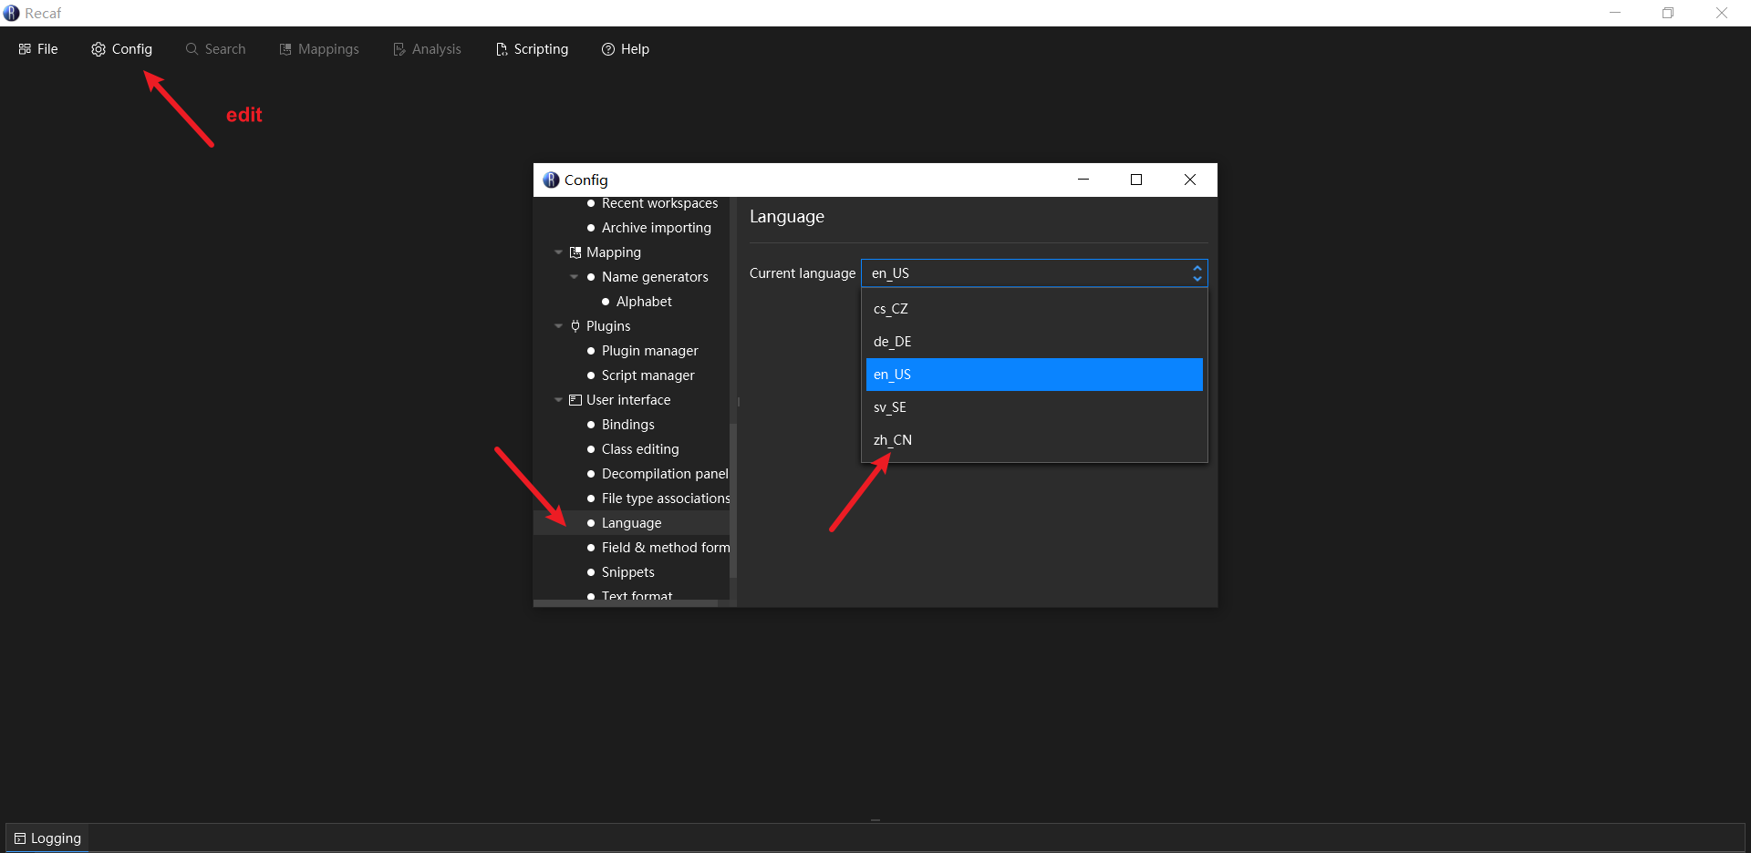Collapse the Name generators node

[574, 277]
